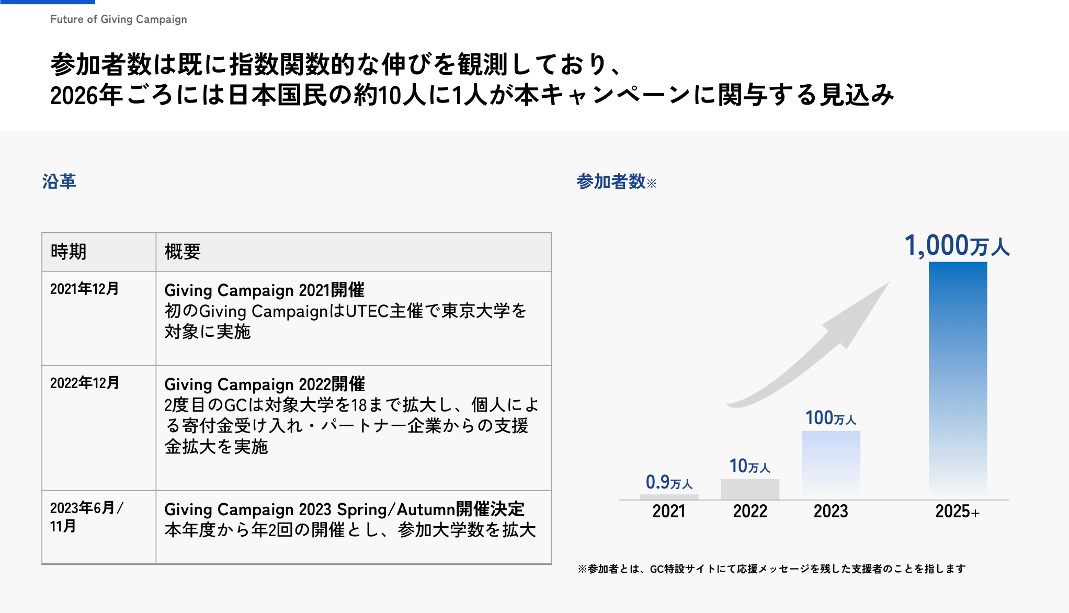Click the ※参加者とは footnote text
The height and width of the screenshot is (613, 1069).
[771, 569]
